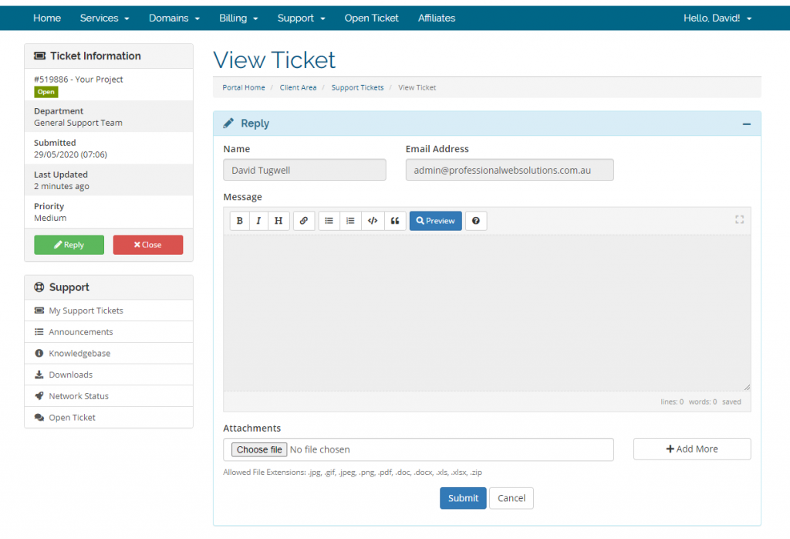Toggle fullscreen mode for the editor
The height and width of the screenshot is (539, 790).
tap(739, 219)
